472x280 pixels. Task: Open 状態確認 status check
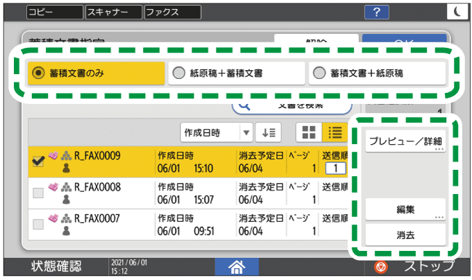pos(56,266)
